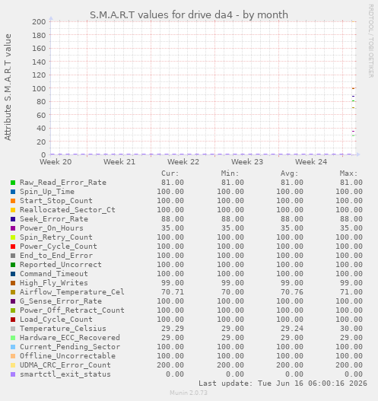378x401 pixels.
Task: Click the orange Start_Stop_Count legend swatch
Action: 13,201
